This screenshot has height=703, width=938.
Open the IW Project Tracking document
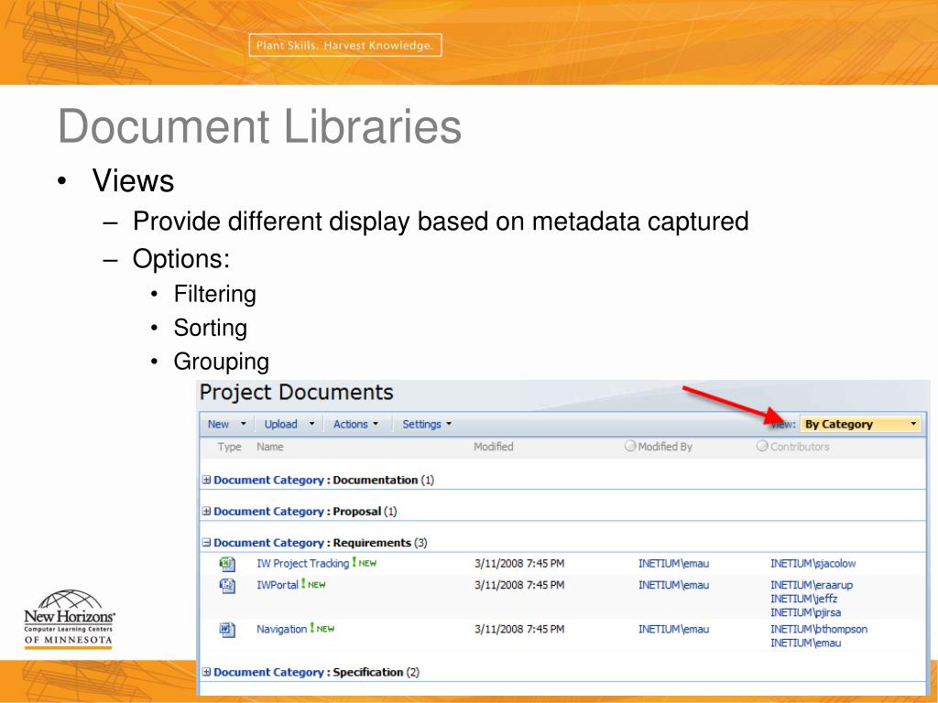pyautogui.click(x=302, y=563)
